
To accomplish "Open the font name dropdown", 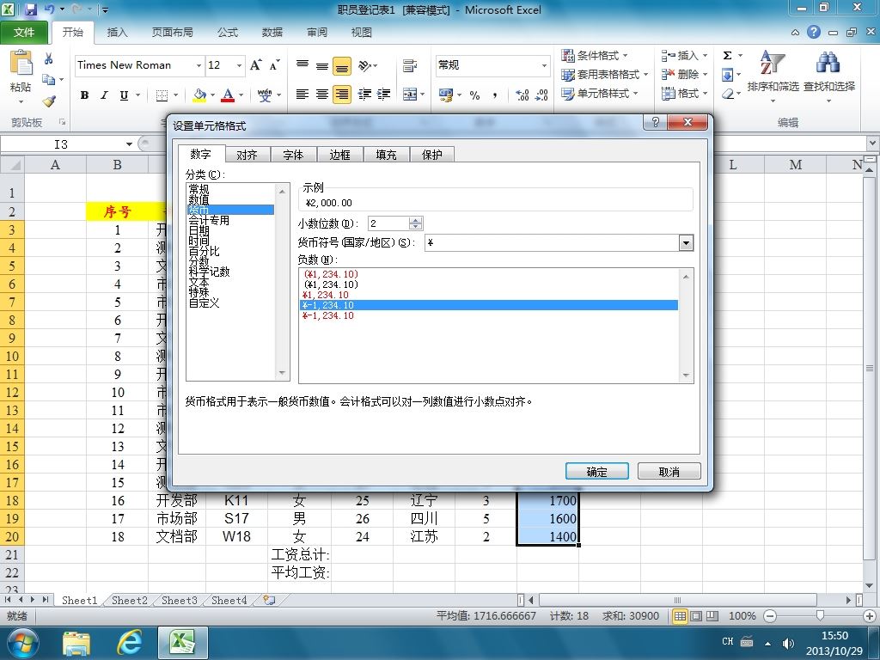I will tap(199, 65).
